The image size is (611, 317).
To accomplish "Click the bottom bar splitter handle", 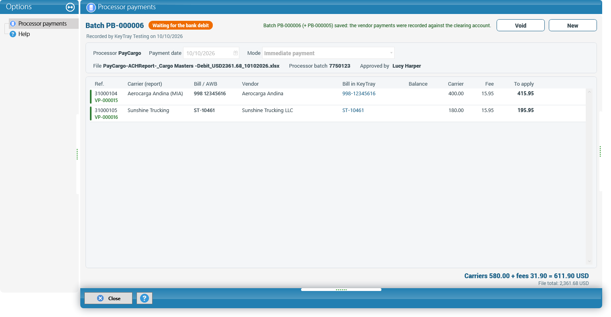I will pos(341,289).
